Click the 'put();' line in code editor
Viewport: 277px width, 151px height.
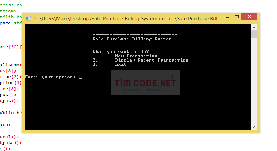coord(8,95)
